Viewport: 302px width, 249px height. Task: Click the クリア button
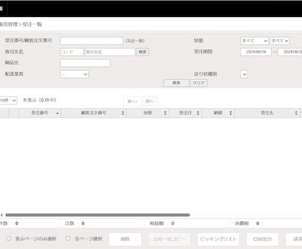[x=198, y=83]
